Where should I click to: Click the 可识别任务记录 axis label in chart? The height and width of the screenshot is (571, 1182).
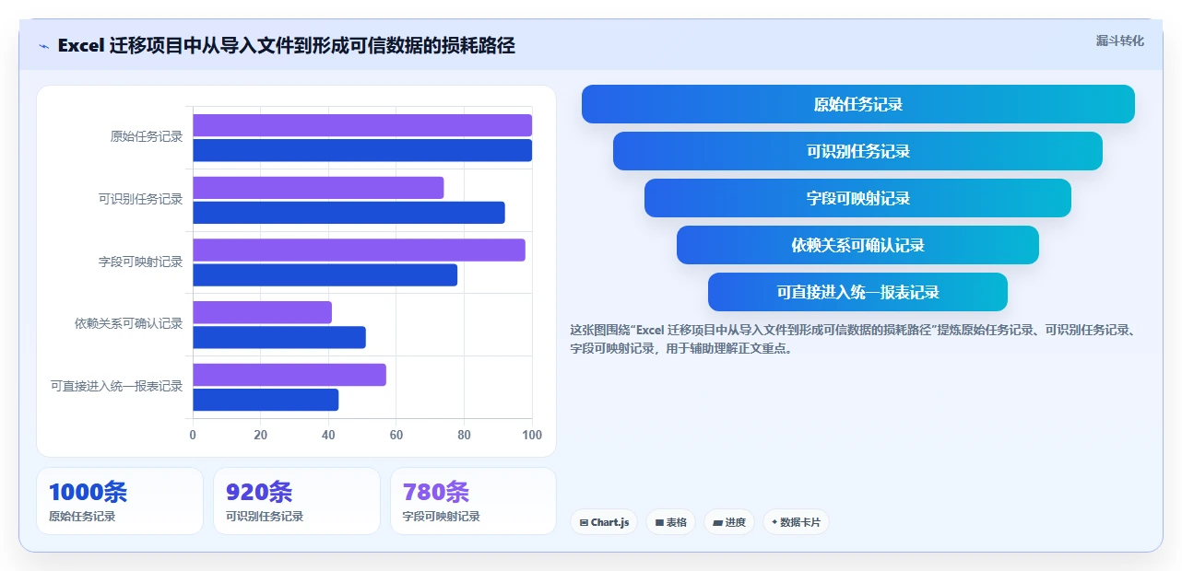tap(140, 199)
